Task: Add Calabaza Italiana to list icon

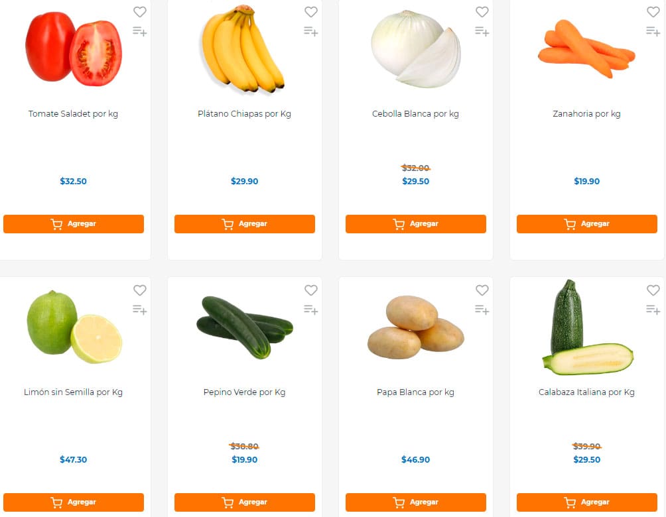Action: click(x=653, y=310)
